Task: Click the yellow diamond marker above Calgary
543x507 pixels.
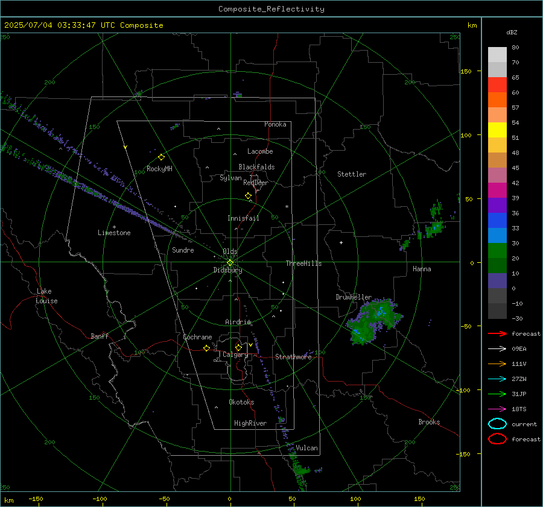Action: 238,347
